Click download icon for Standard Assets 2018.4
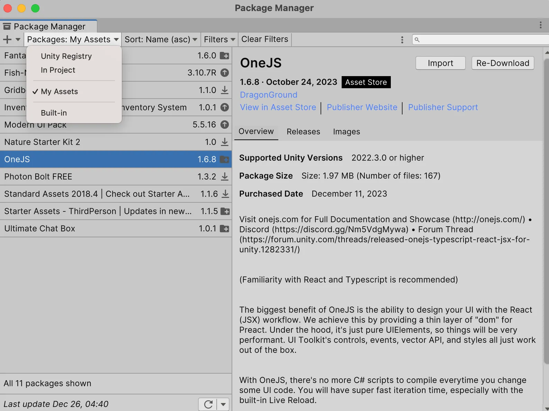The height and width of the screenshot is (411, 549). pos(225,194)
